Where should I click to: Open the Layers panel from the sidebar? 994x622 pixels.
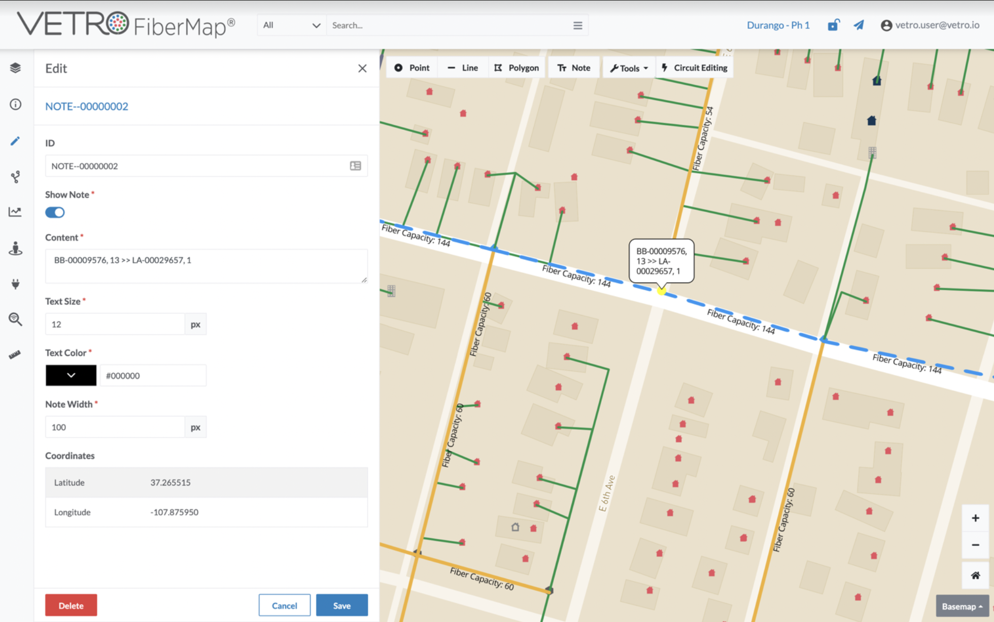pos(15,67)
